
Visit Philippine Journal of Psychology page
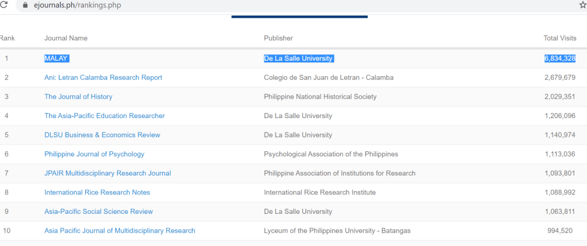[x=94, y=154]
